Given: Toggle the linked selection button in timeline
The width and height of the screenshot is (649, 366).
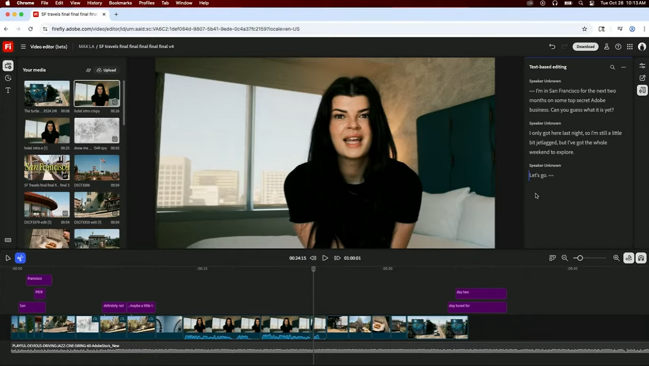Looking at the screenshot, I should 629,258.
